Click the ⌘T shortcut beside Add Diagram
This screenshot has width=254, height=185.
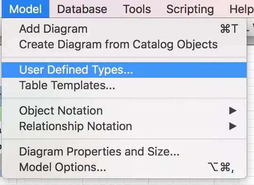pyautogui.click(x=229, y=29)
